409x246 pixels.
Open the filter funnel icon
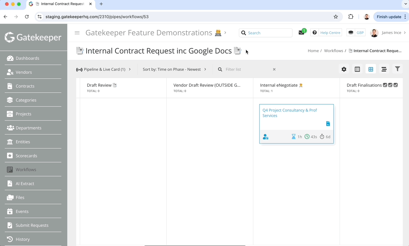click(397, 69)
